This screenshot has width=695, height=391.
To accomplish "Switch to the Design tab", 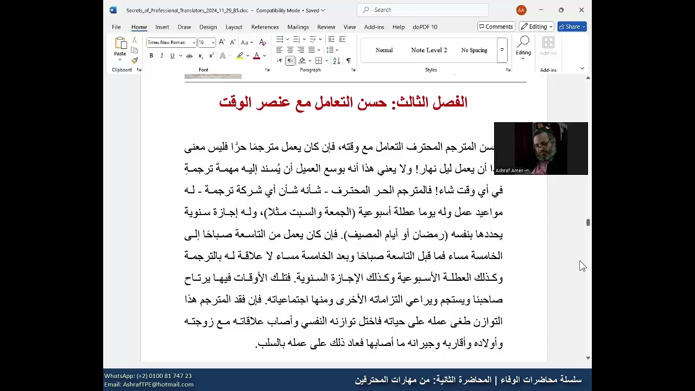I will (x=208, y=27).
